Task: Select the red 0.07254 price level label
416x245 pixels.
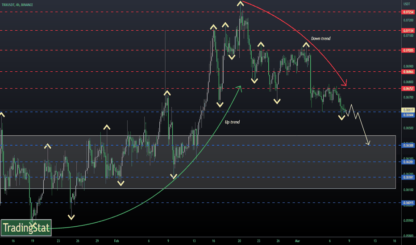Action: click(x=408, y=12)
